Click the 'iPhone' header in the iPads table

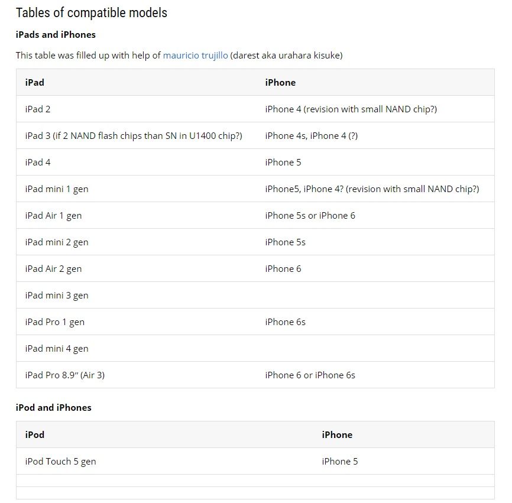click(x=280, y=83)
